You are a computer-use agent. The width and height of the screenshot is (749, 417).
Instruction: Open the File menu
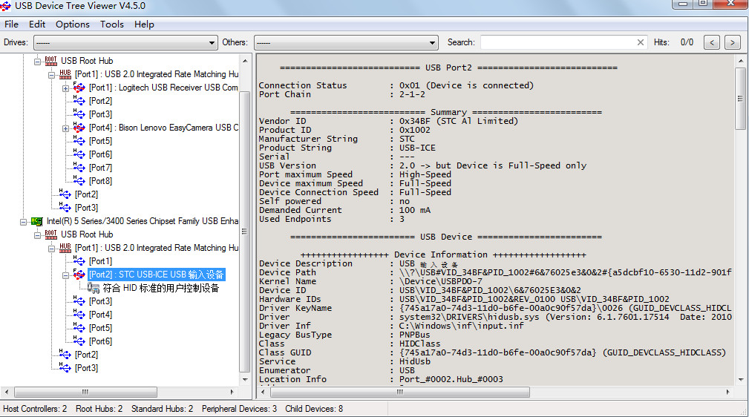click(11, 24)
